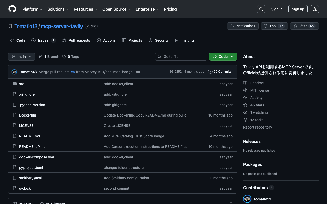This screenshot has width=327, height=204.
Task: Open the 20 Commits history icon
Action: click(x=211, y=72)
